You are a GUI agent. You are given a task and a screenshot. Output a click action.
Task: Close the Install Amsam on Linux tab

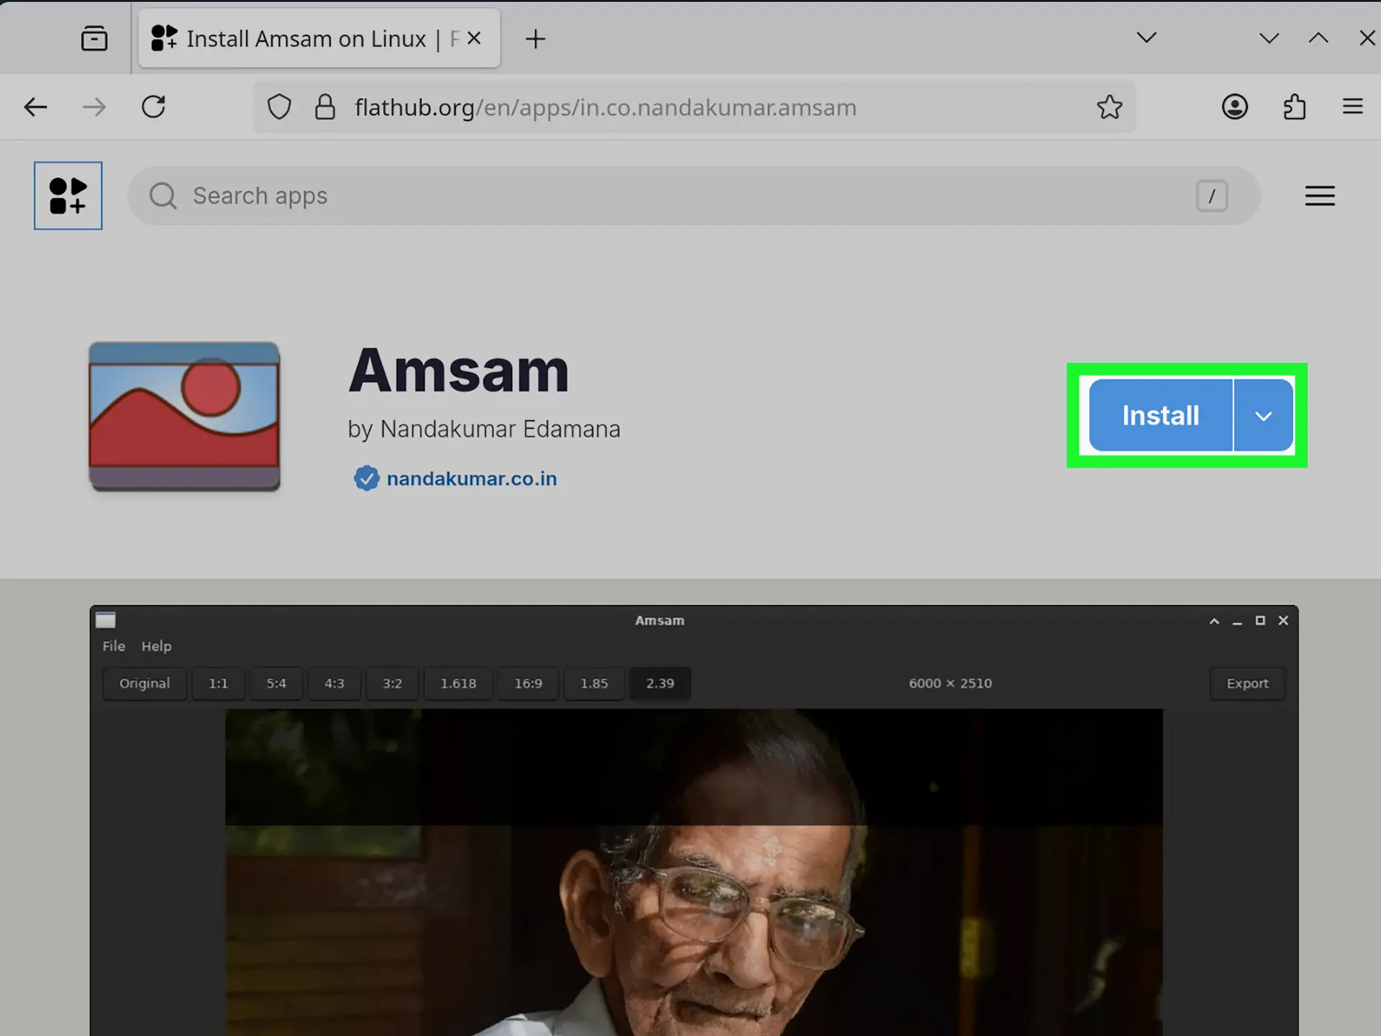point(474,38)
